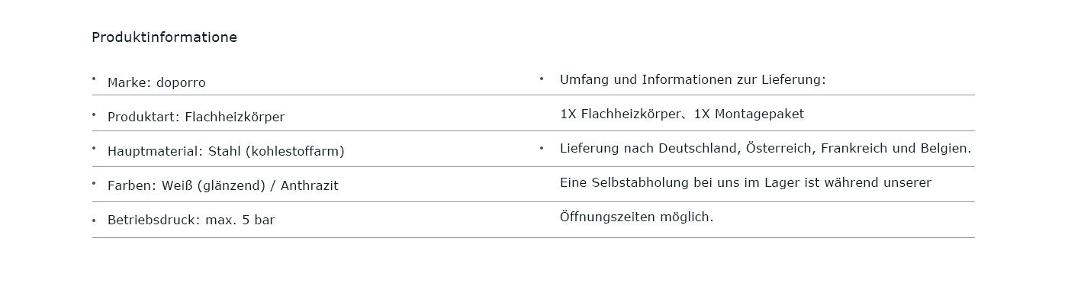The width and height of the screenshot is (1068, 296).
Task: Click bullet point beside Farben
Action: 94,183
